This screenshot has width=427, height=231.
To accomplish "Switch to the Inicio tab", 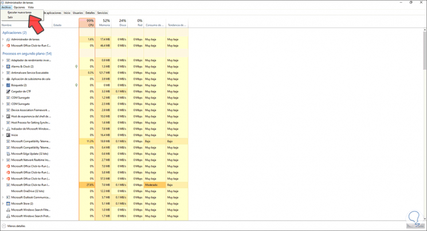I will pyautogui.click(x=67, y=13).
